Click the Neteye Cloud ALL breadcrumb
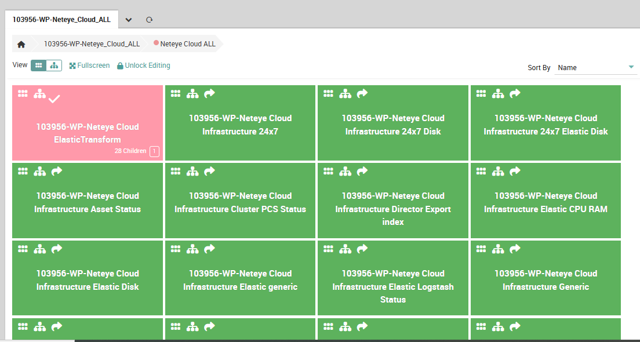This screenshot has height=342, width=640. pos(187,44)
